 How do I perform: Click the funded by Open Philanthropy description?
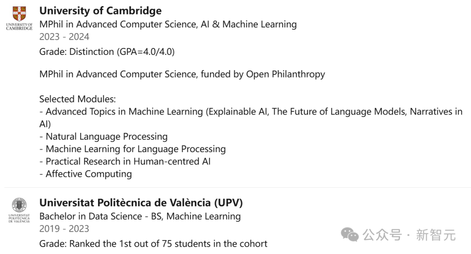pos(182,74)
